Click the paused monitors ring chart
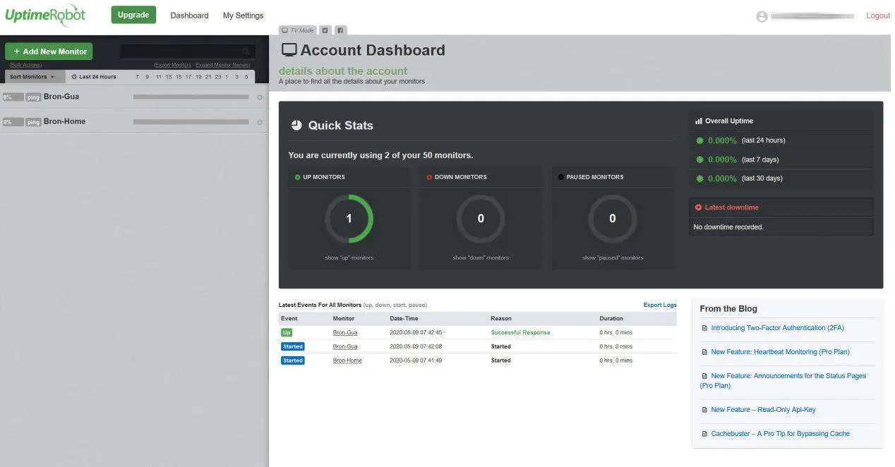 click(613, 219)
